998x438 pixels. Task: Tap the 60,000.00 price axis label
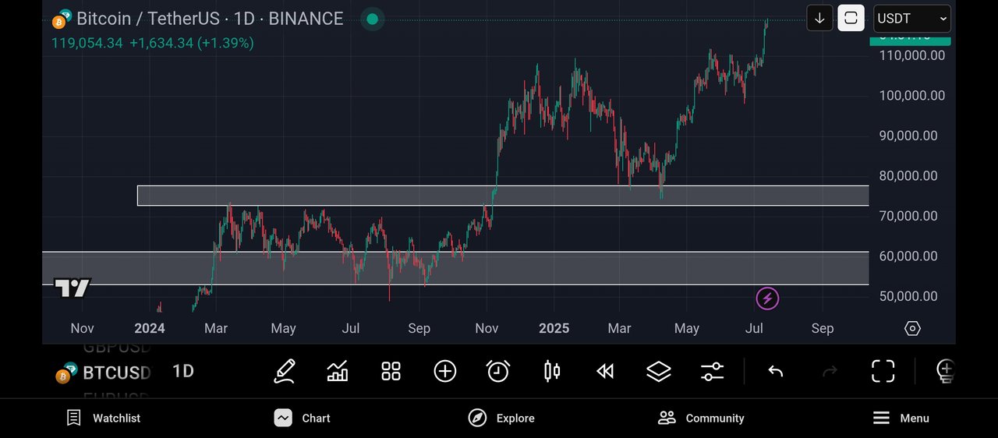(x=908, y=256)
